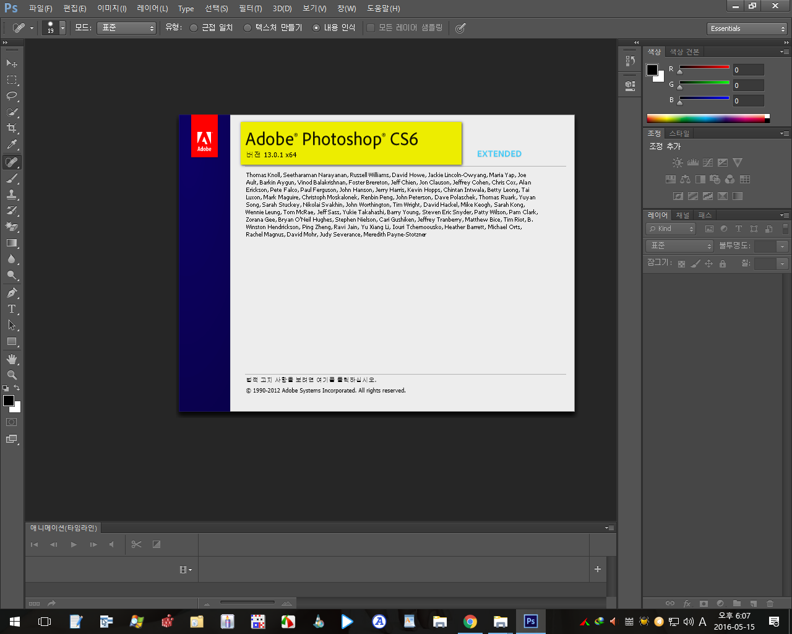Open the tool preset picker arrow
792x634 pixels.
(x=32, y=28)
